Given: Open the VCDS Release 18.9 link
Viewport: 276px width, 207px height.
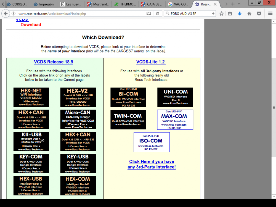Looking at the screenshot, I should click(54, 62).
